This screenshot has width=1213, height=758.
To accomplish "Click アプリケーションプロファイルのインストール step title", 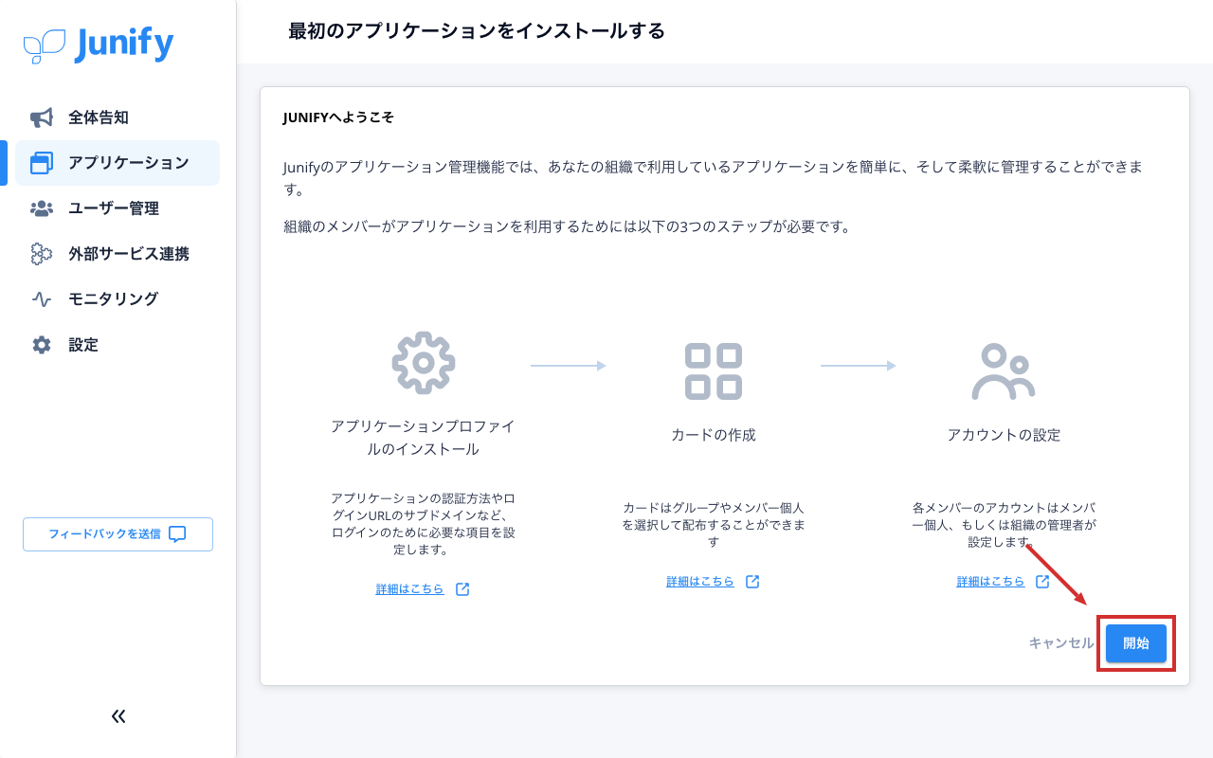I will point(423,438).
